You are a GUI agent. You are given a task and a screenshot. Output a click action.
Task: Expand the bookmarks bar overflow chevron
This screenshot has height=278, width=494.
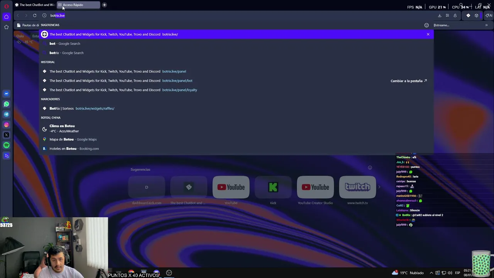486,25
